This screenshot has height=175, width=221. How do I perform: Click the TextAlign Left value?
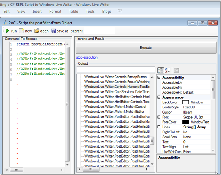click(x=196, y=147)
